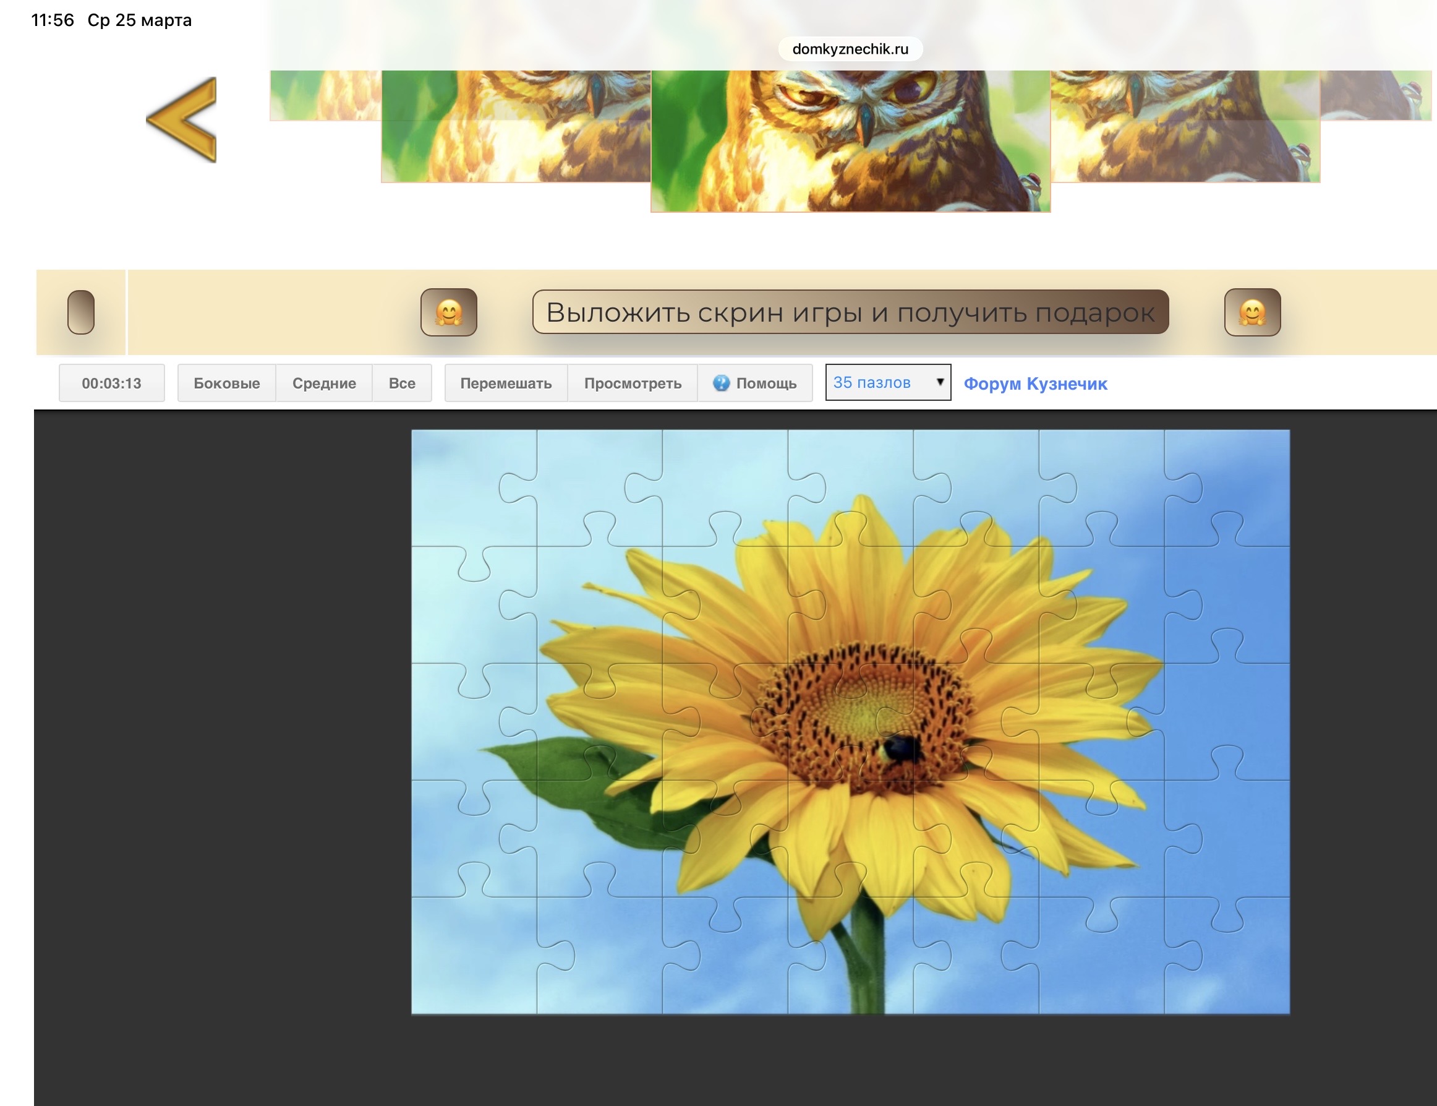This screenshot has height=1106, width=1437.
Task: Click the hugging emoji button right of banner
Action: tap(1252, 312)
